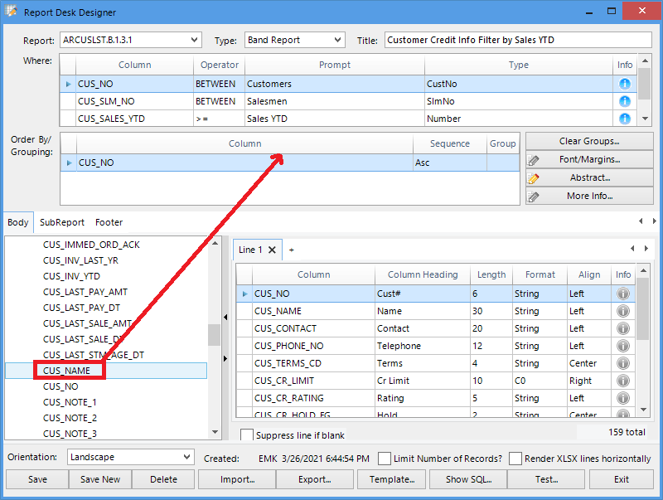
Task: Click the gray info icon for CUS_NAME line
Action: (622, 311)
